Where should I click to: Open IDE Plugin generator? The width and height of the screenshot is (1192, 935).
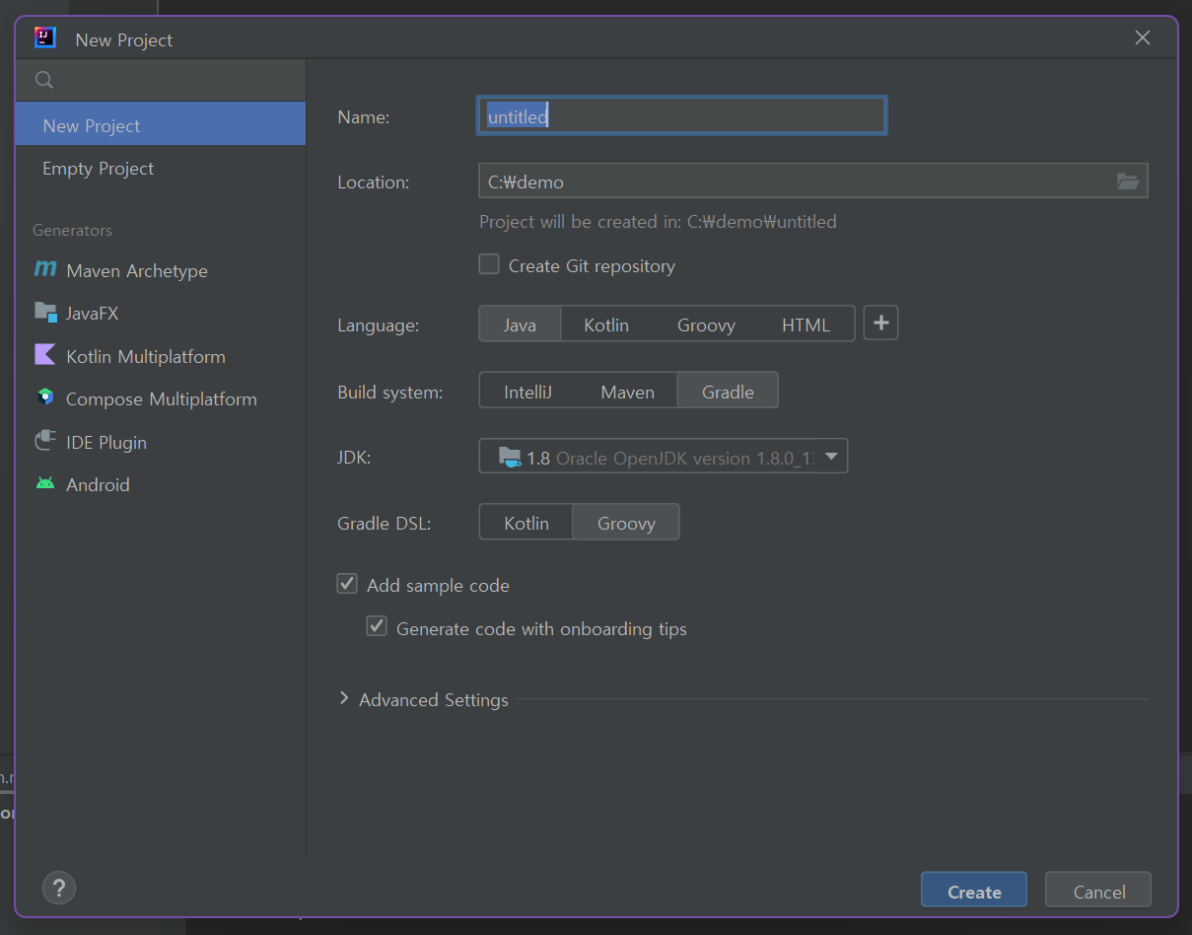pos(161,442)
